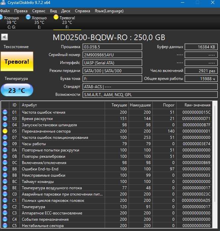Click the Буква тома field F:
Image resolution: width=220 pixels, height=231 pixels.
pyautogui.click(x=112, y=79)
